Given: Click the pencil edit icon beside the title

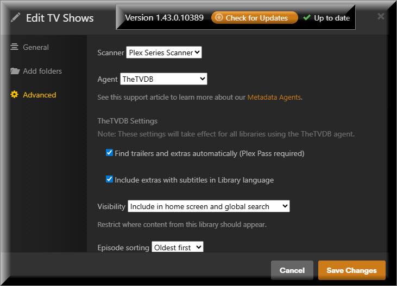Looking at the screenshot, I should point(15,18).
